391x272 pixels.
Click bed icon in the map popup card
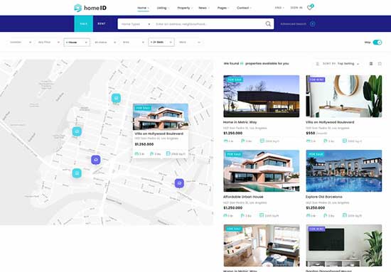pyautogui.click(x=136, y=153)
